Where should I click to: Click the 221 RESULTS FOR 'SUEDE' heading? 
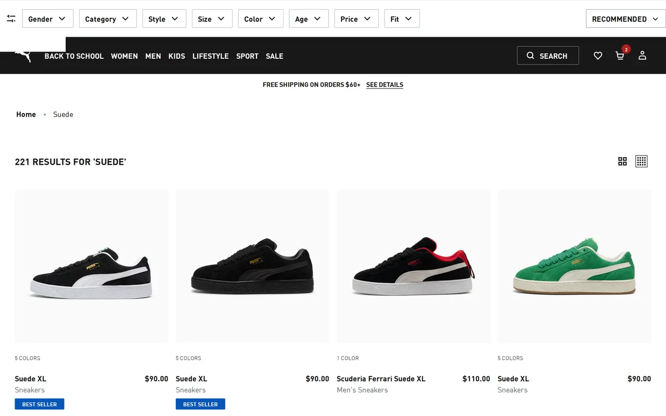tap(70, 162)
